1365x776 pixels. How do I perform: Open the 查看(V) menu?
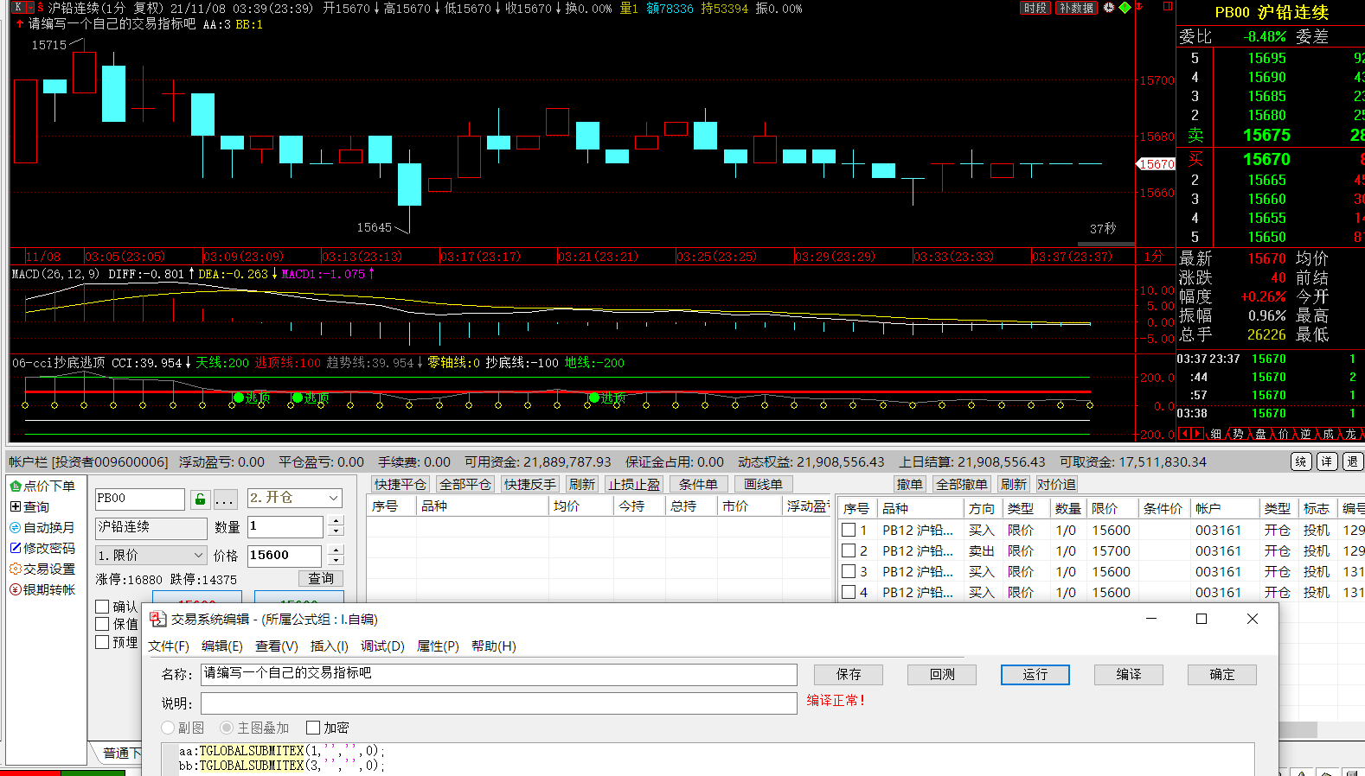(x=277, y=646)
